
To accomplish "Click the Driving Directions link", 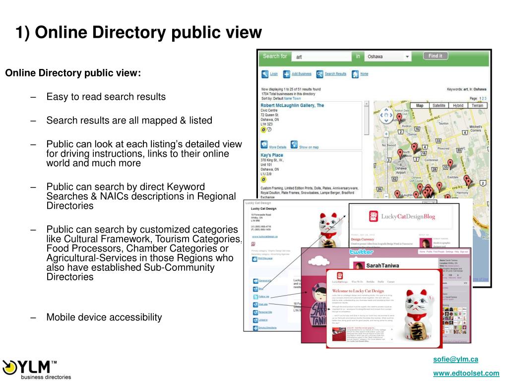I will 267,328.
